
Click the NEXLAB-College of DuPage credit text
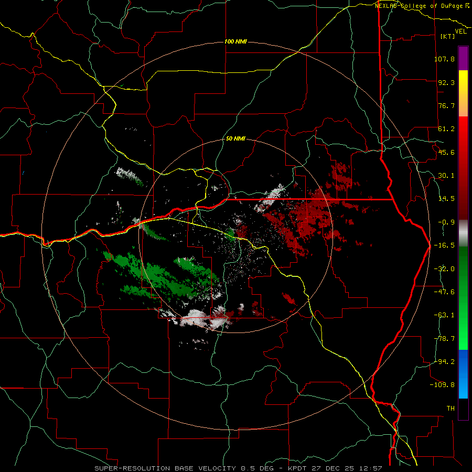pos(422,6)
